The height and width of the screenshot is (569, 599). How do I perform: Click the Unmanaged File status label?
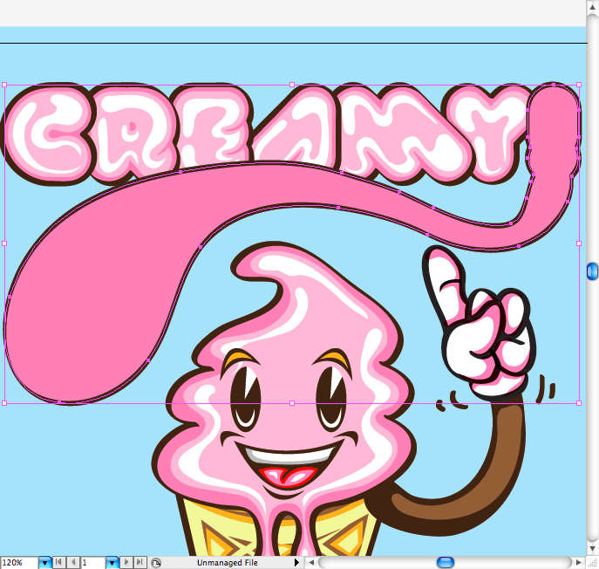coord(227,563)
